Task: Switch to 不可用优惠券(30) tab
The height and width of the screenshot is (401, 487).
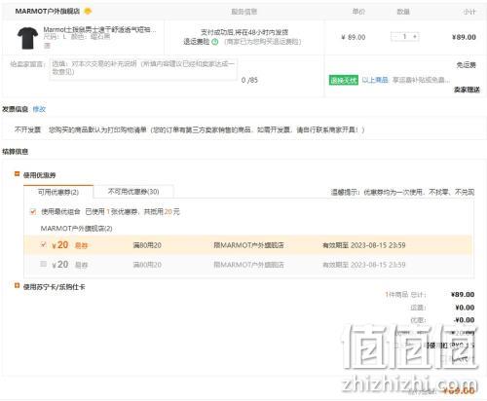Action: tap(133, 192)
